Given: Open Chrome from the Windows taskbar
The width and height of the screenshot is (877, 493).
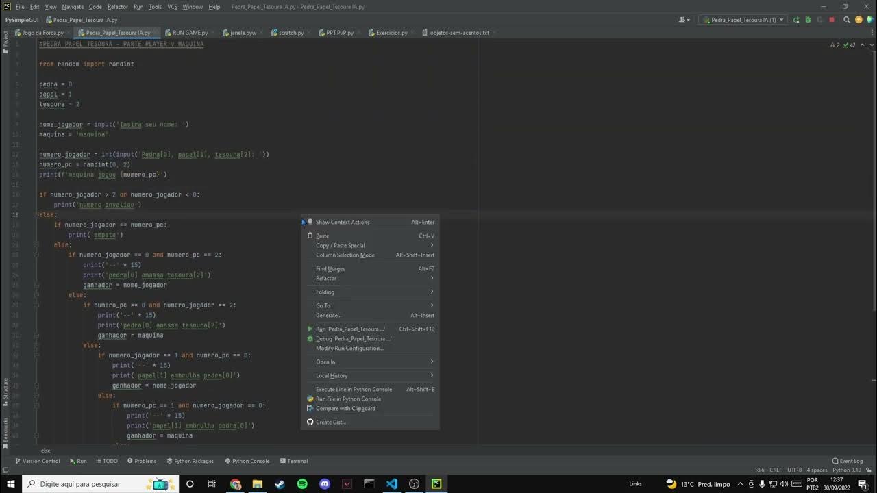Looking at the screenshot, I should pos(235,484).
